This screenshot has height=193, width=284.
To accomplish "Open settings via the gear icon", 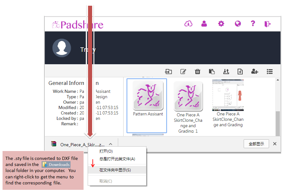I will coord(221,24).
